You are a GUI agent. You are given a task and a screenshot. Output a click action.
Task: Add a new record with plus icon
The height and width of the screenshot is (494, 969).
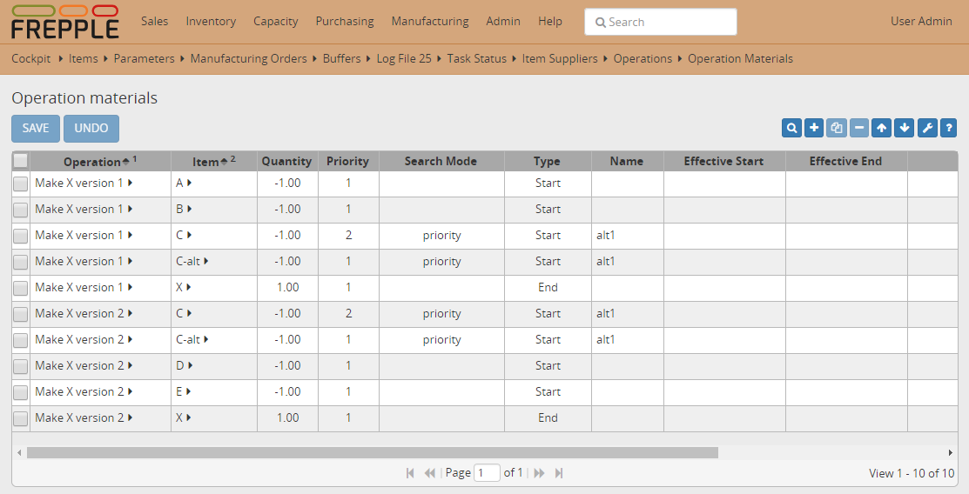tap(814, 128)
